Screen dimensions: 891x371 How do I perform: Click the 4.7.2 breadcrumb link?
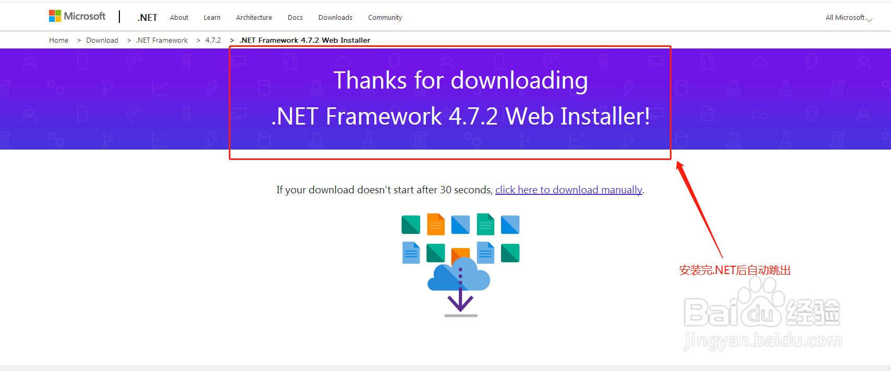[213, 40]
